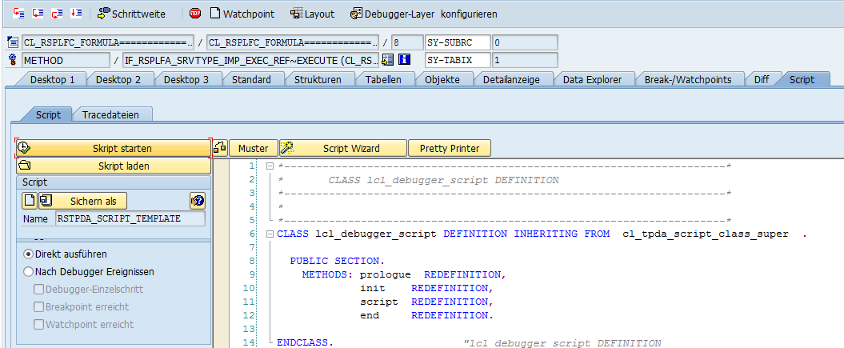Switch to the Tracedateien sub-tab

pos(110,114)
